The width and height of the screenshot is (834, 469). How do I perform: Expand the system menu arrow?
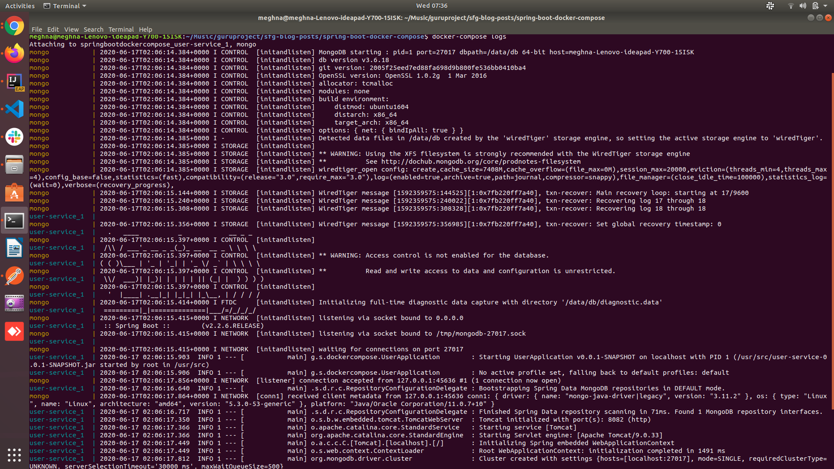click(825, 6)
